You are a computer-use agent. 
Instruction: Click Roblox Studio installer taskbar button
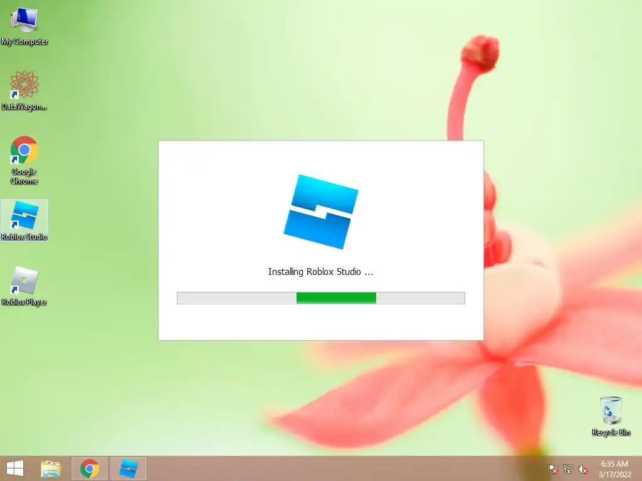(128, 468)
